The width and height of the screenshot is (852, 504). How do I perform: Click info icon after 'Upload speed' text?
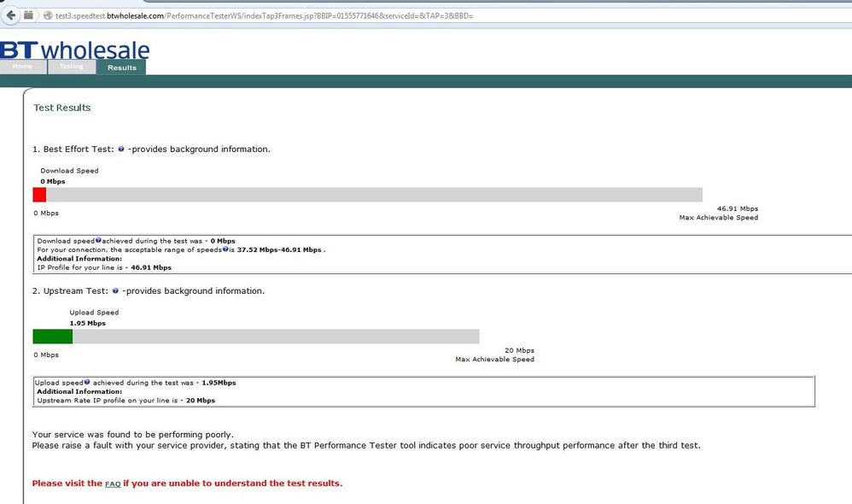pyautogui.click(x=87, y=382)
